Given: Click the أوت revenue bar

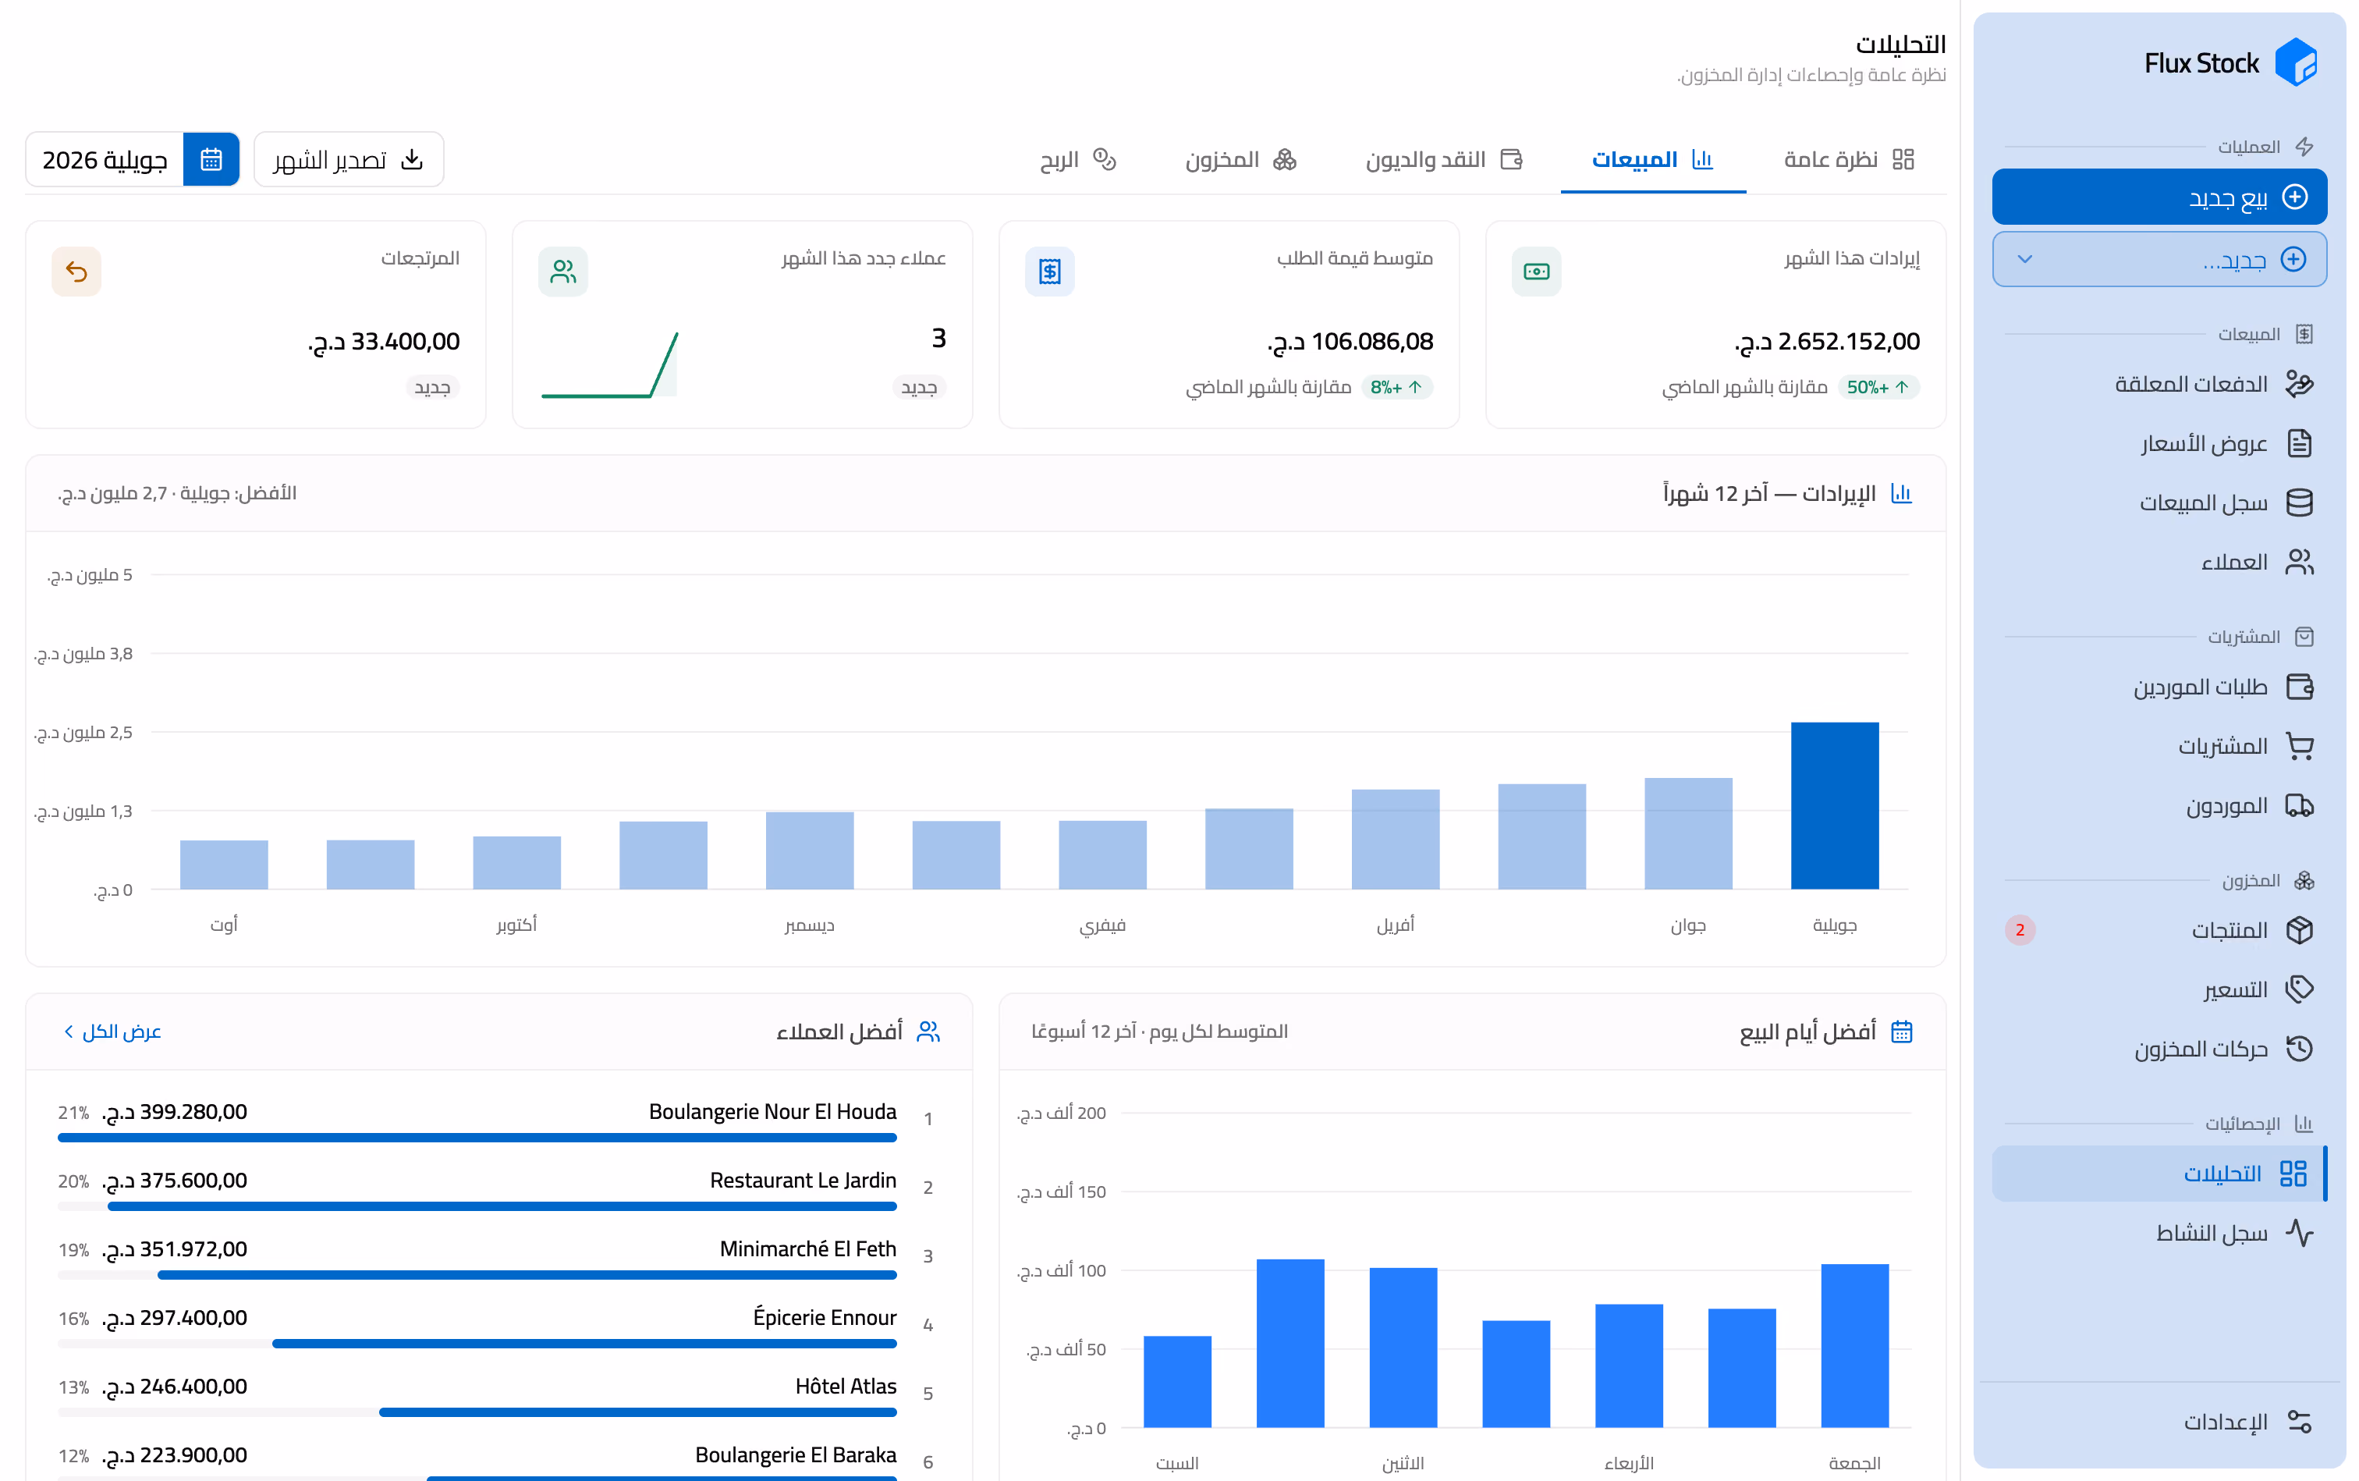Looking at the screenshot, I should click(223, 865).
